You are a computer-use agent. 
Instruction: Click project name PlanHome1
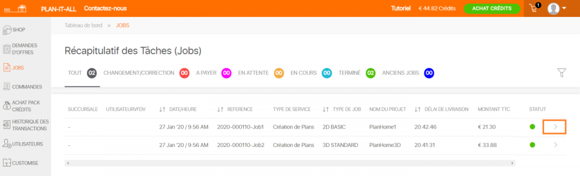tap(383, 127)
